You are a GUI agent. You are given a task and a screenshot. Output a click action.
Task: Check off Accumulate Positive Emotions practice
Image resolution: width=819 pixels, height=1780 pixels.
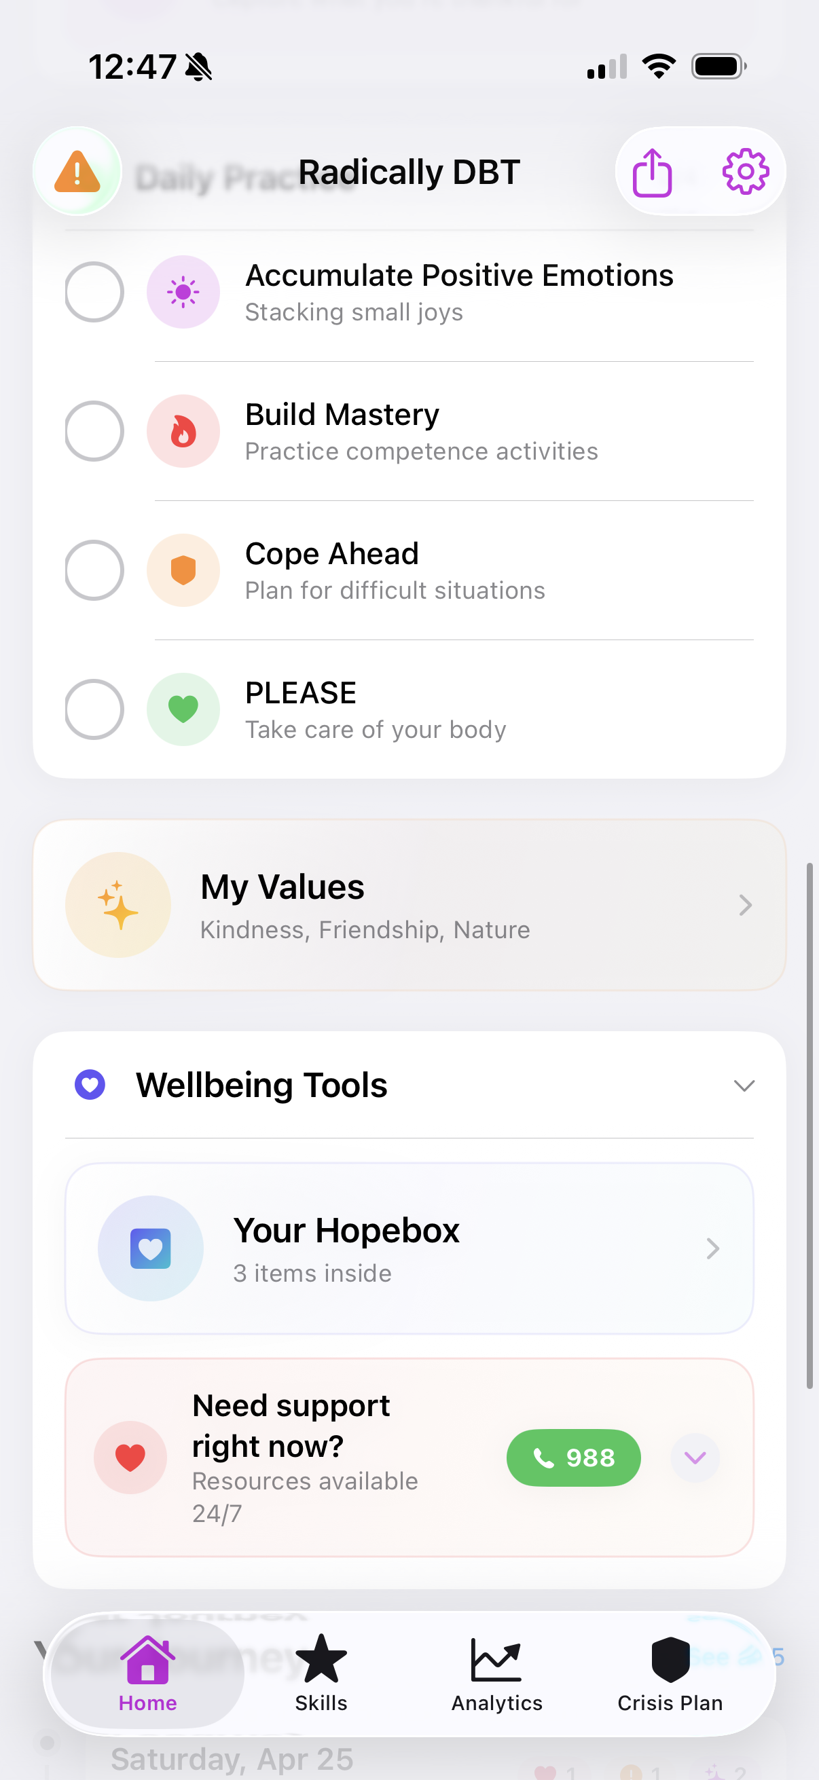94,292
